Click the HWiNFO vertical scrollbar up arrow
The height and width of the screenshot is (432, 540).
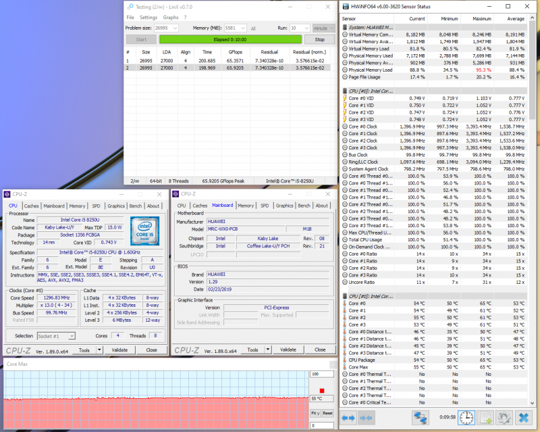point(533,18)
